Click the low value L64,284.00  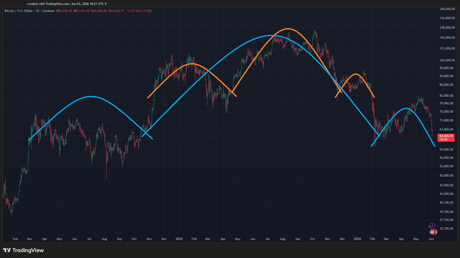click(99, 11)
